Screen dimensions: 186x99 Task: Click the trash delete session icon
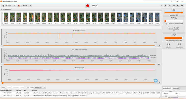click(x=166, y=6)
